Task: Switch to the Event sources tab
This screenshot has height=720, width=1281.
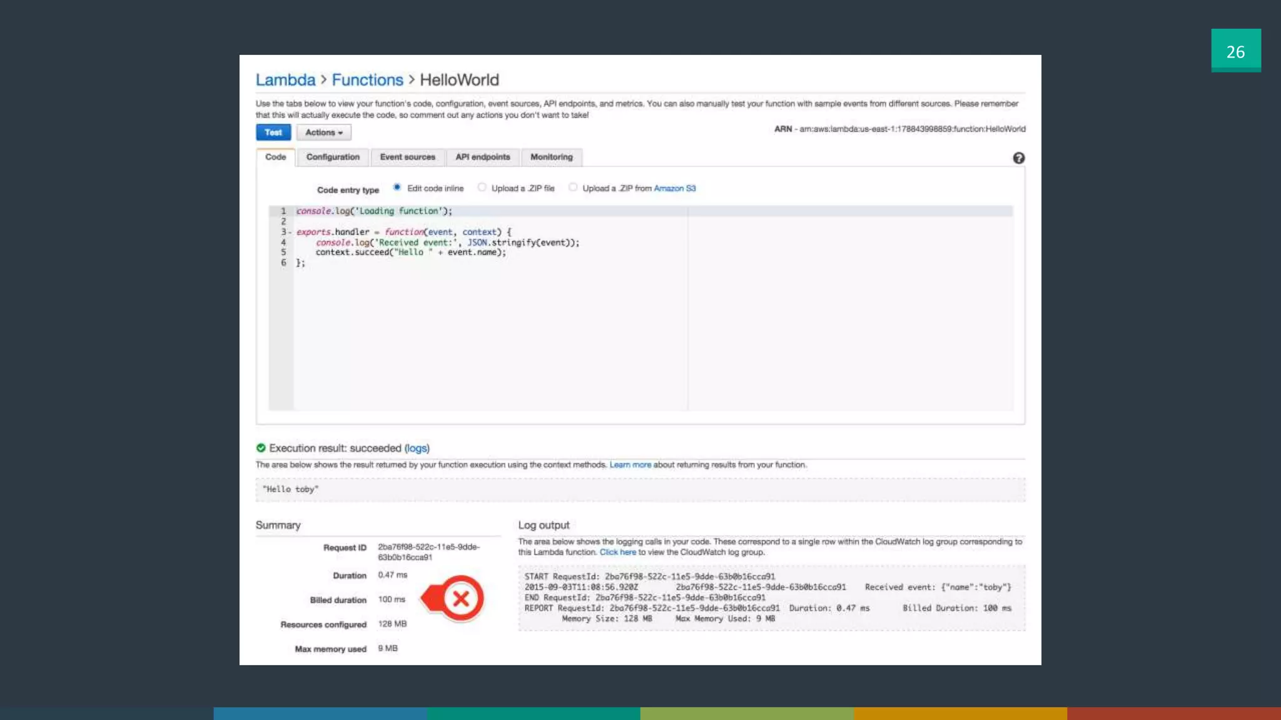Action: 407,157
